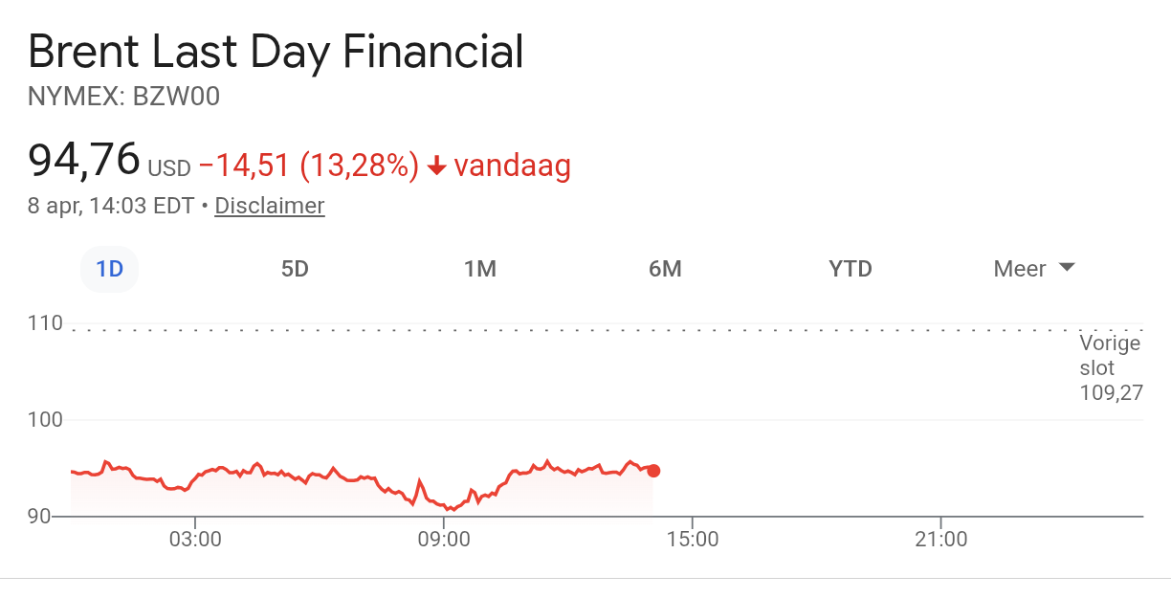Click the 110 price axis label
1171x598 pixels.
pos(44,324)
